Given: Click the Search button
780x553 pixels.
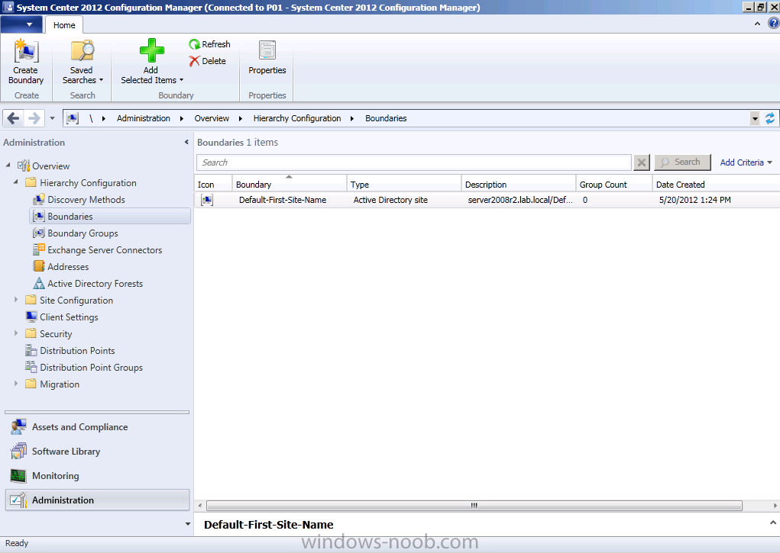Looking at the screenshot, I should (682, 162).
